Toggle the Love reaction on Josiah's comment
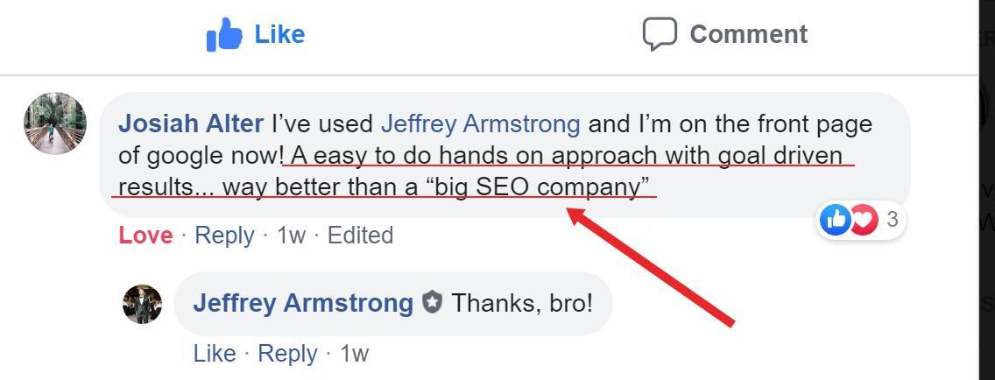Screen dimensions: 995x380 (145, 236)
